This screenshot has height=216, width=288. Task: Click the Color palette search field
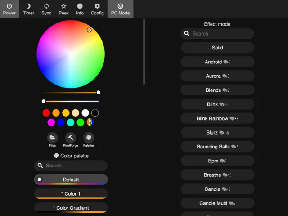click(71, 166)
